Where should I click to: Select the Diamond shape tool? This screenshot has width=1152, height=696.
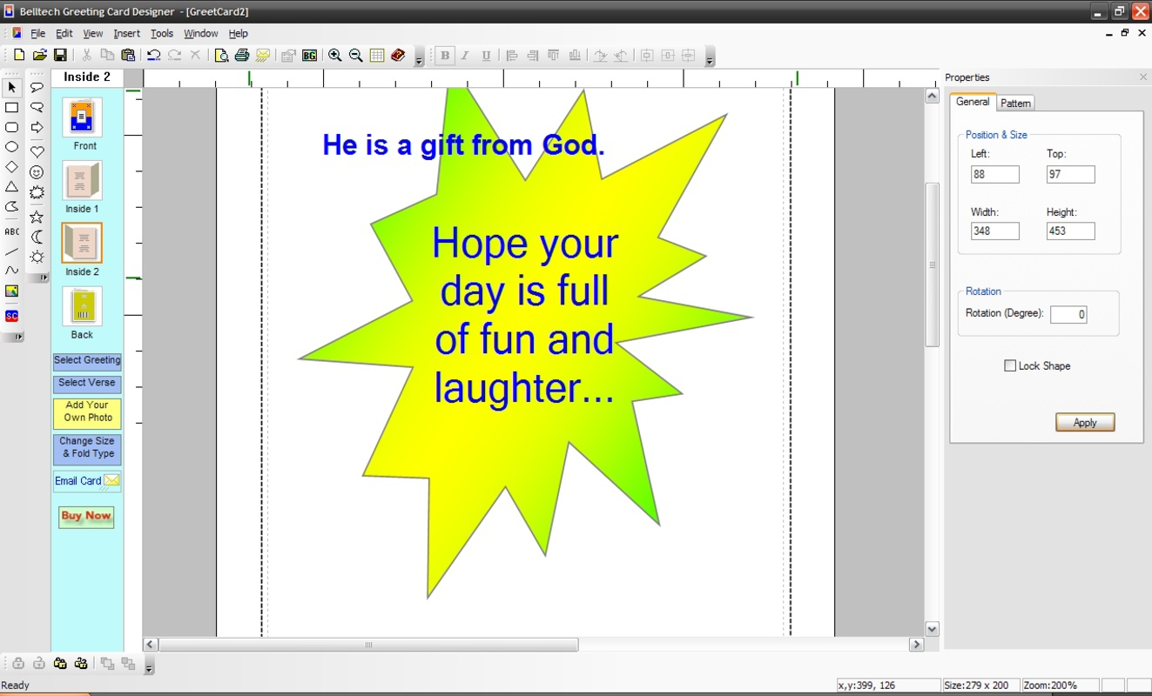(x=11, y=166)
